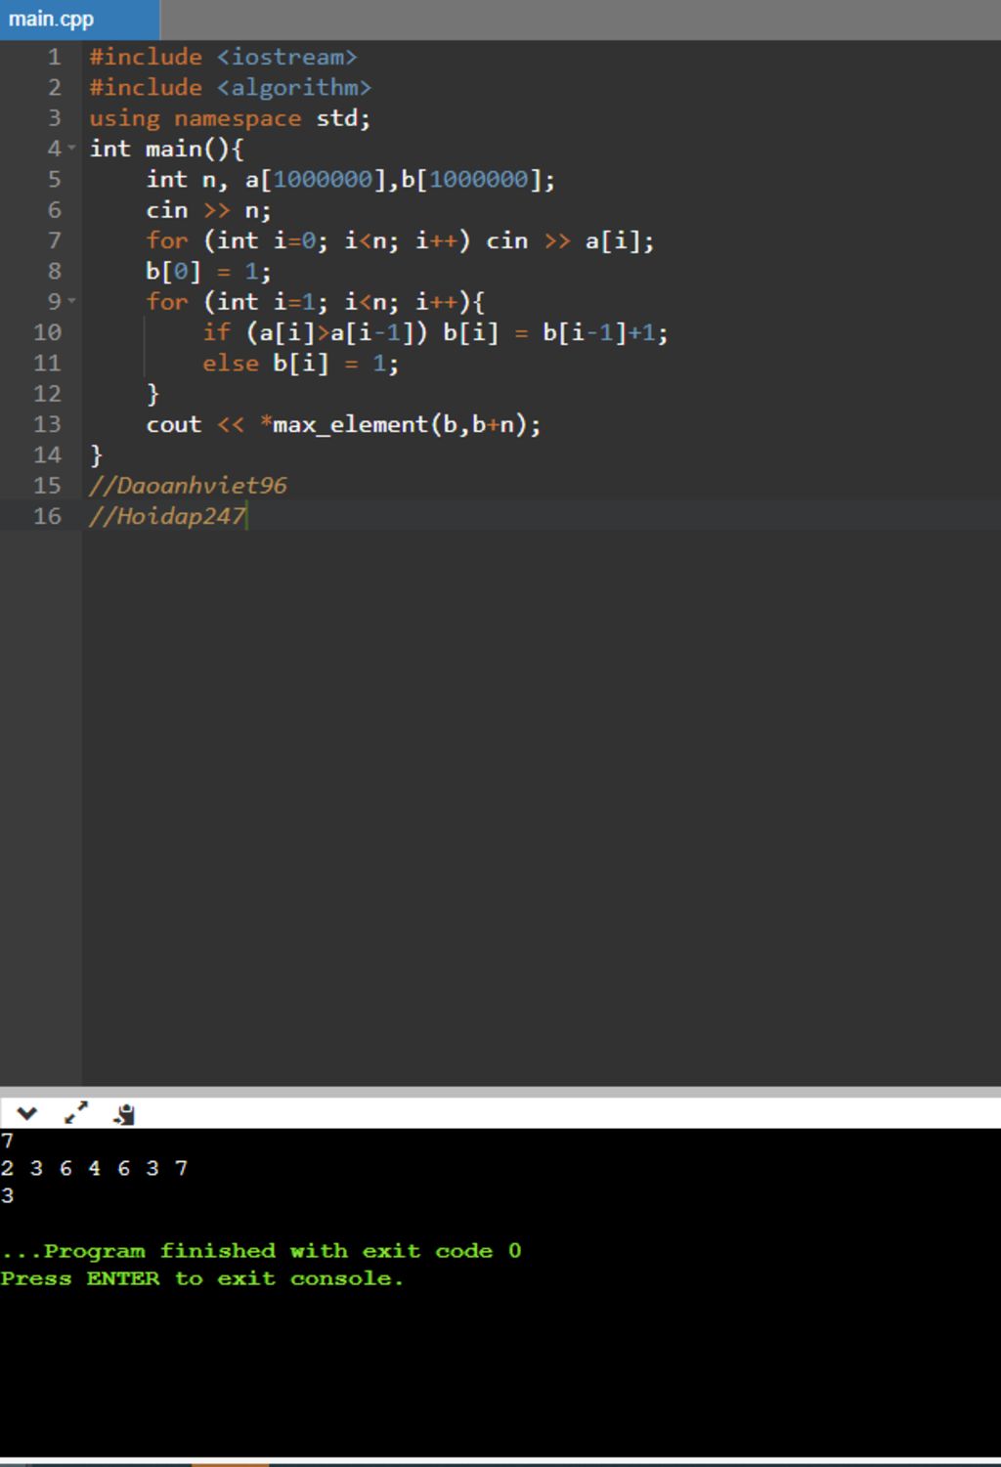Viewport: 1001px width, 1467px height.
Task: Click the array declaration 'a[1000000],b[1000000]' line
Action: [x=350, y=180]
